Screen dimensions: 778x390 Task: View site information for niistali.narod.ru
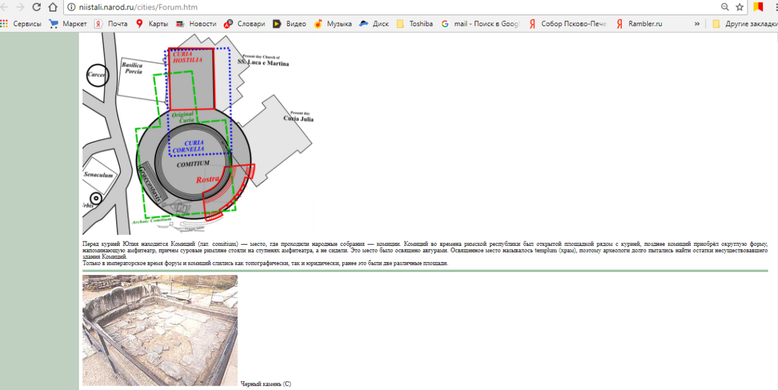point(72,7)
